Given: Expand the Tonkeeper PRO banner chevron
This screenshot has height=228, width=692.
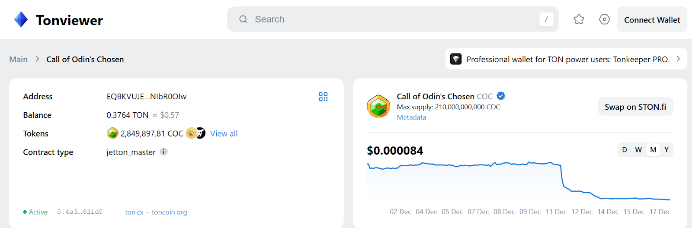Looking at the screenshot, I should [678, 59].
